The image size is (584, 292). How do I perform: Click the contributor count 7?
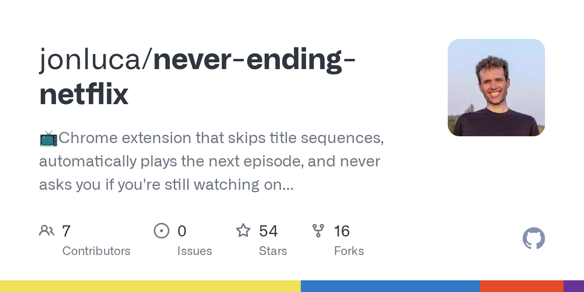point(66,231)
